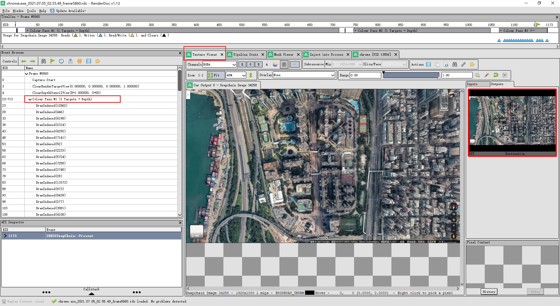Click the histogram icon next to range
This screenshot has height=306, width=560.
505,75
